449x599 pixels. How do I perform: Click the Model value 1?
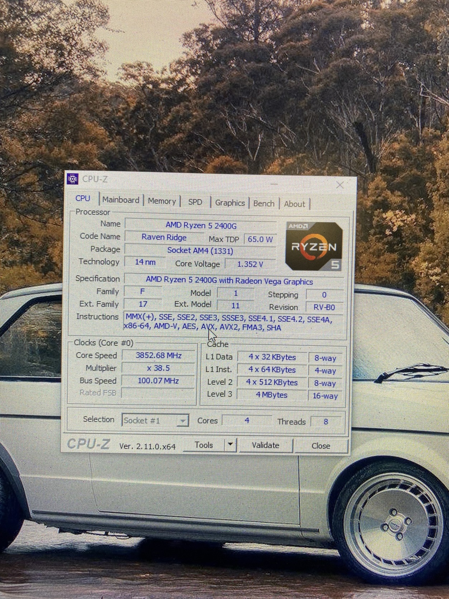pos(236,293)
